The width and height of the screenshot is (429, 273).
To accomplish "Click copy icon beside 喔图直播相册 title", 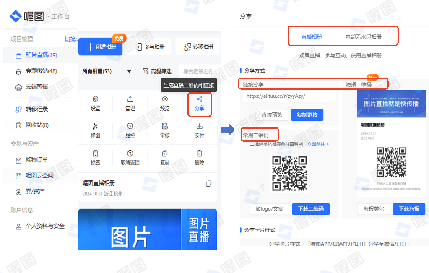I will point(208,184).
